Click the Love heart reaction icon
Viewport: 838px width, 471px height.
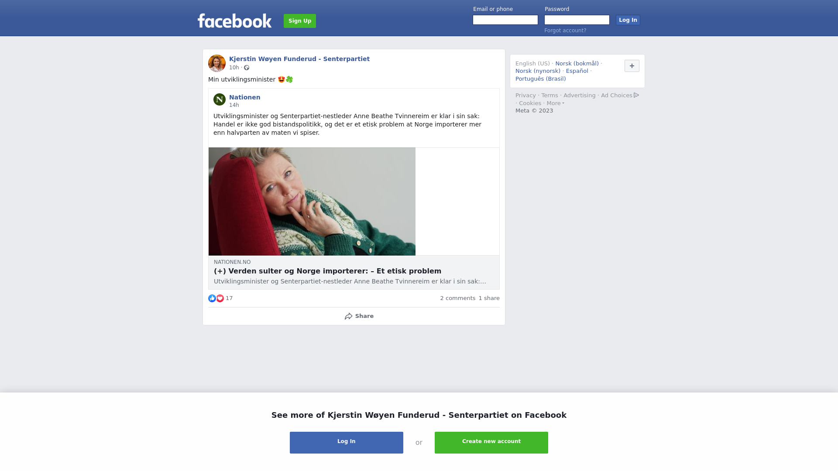point(220,298)
